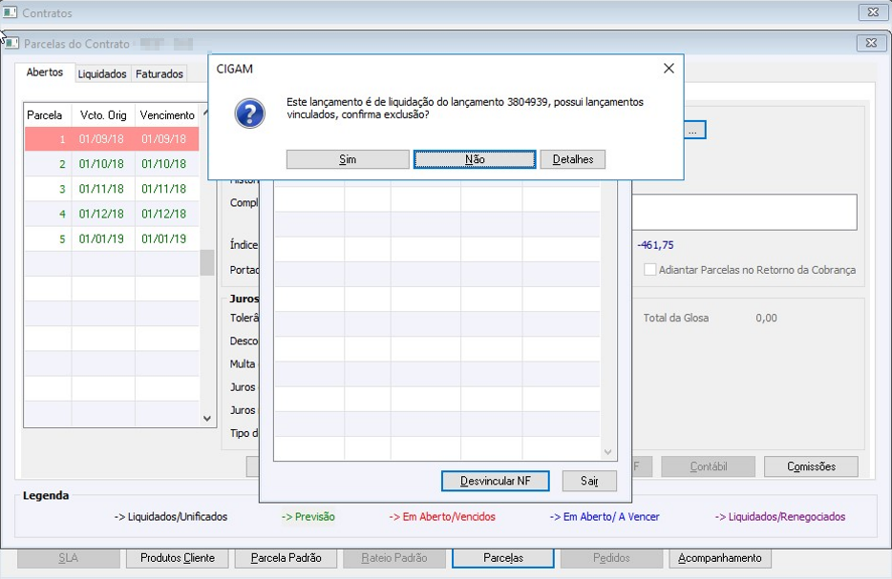The width and height of the screenshot is (892, 579).
Task: Click the -461,75 value
Action: (x=655, y=245)
